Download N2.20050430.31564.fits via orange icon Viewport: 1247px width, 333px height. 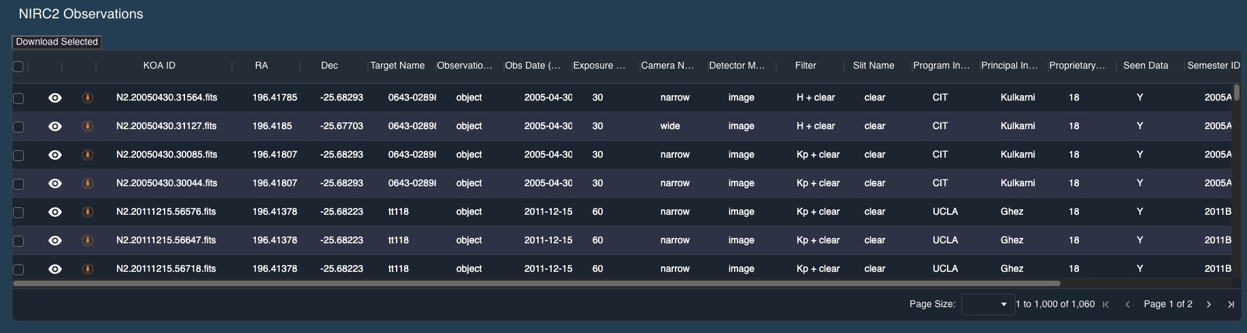click(x=87, y=98)
